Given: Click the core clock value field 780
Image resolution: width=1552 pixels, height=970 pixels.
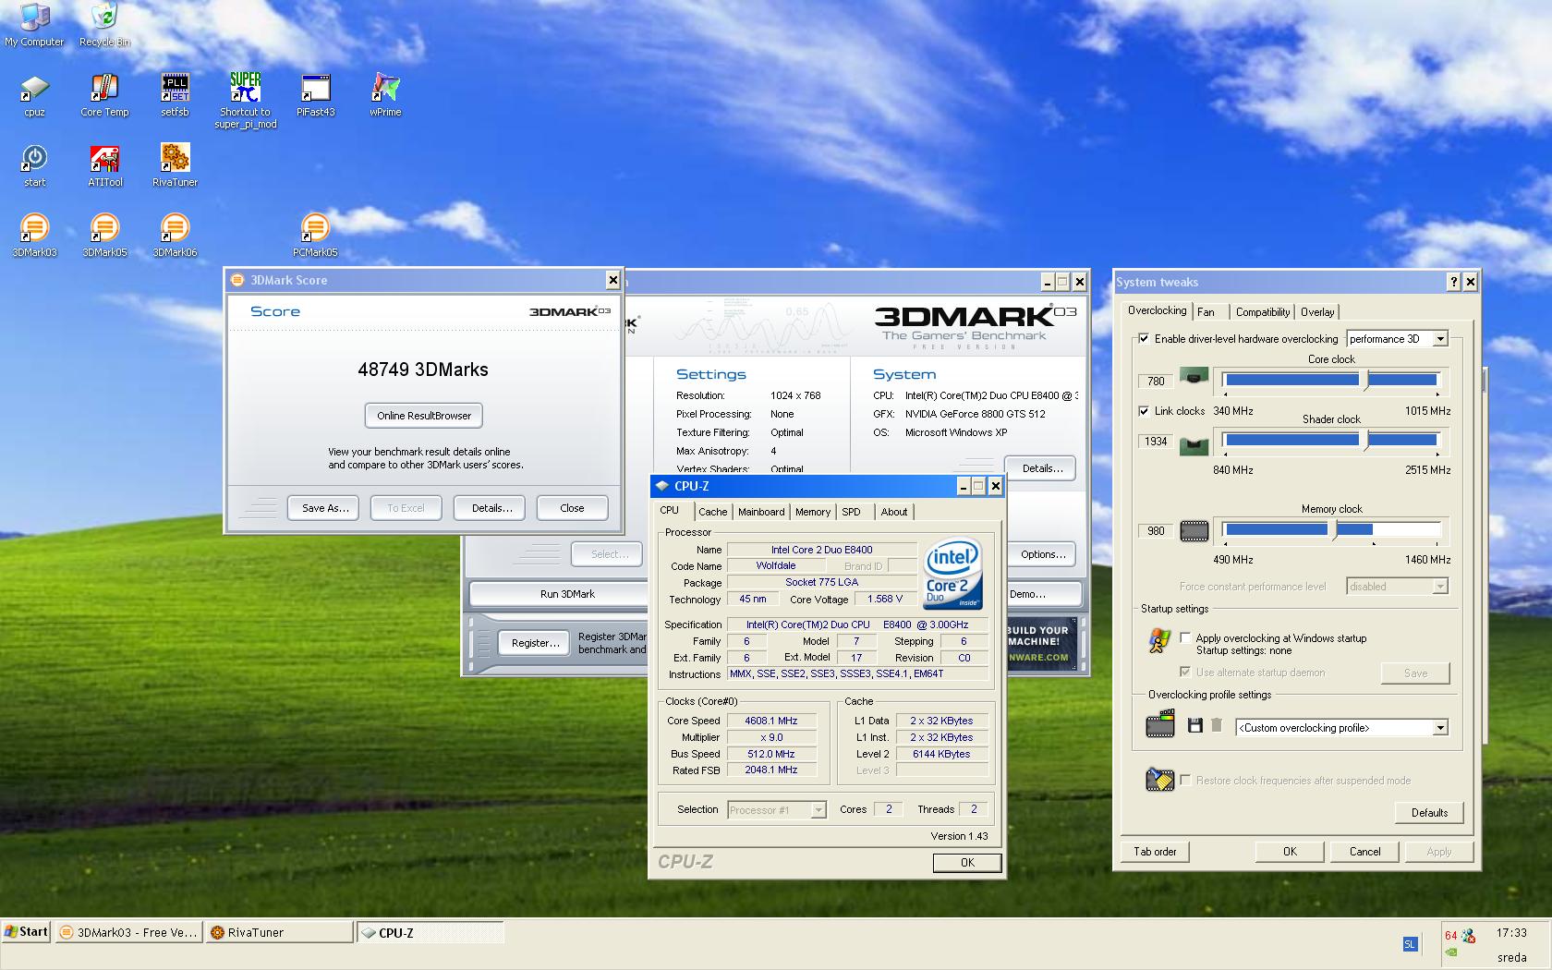Looking at the screenshot, I should coord(1156,381).
